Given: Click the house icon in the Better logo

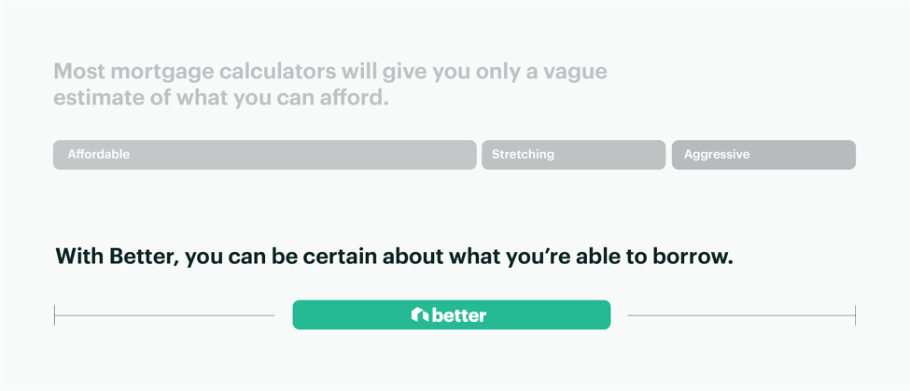Looking at the screenshot, I should coord(420,315).
